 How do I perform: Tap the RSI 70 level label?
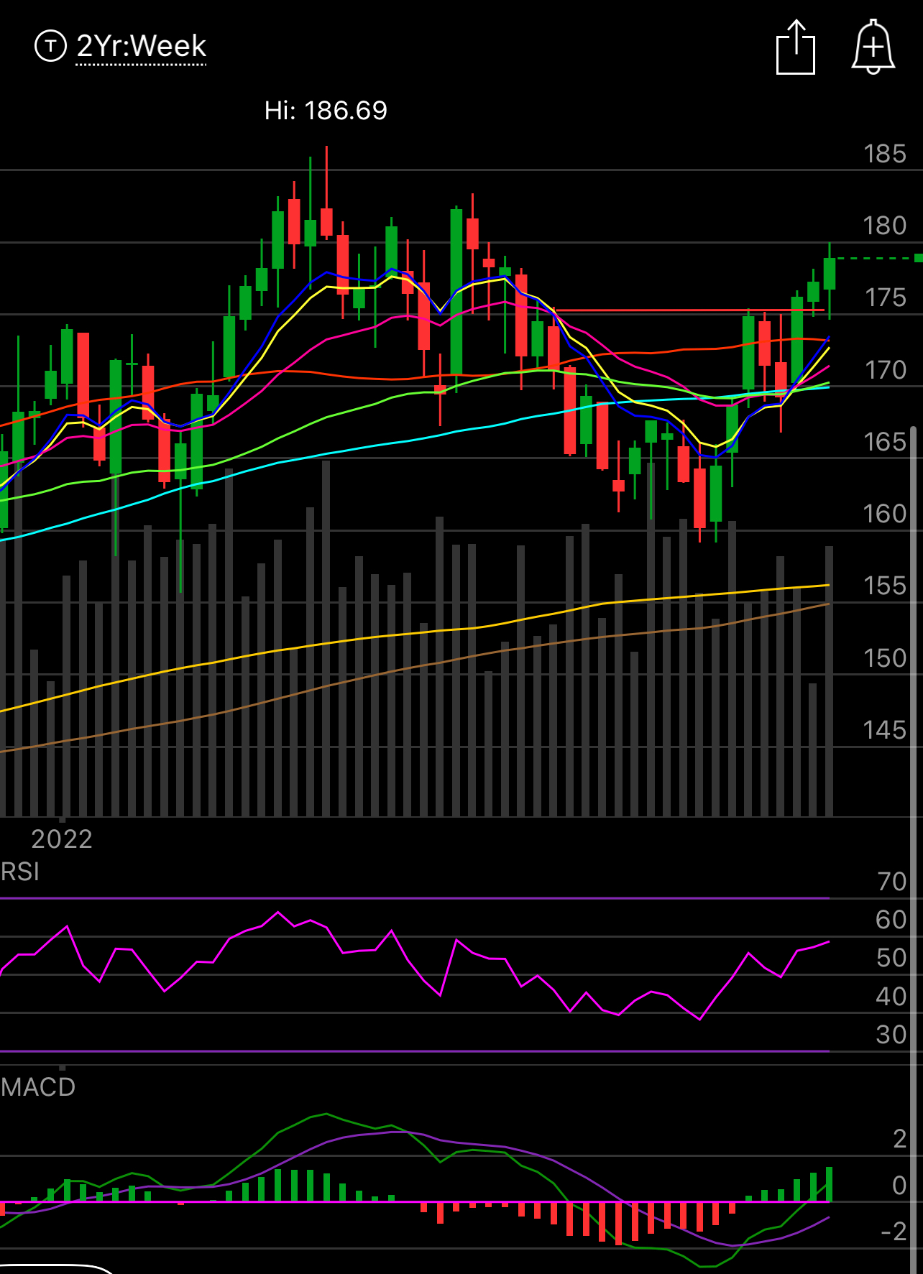891,882
